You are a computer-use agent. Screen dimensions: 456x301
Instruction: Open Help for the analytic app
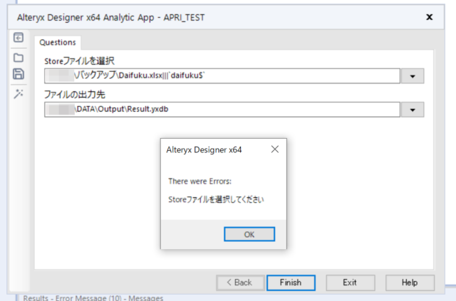tap(410, 282)
